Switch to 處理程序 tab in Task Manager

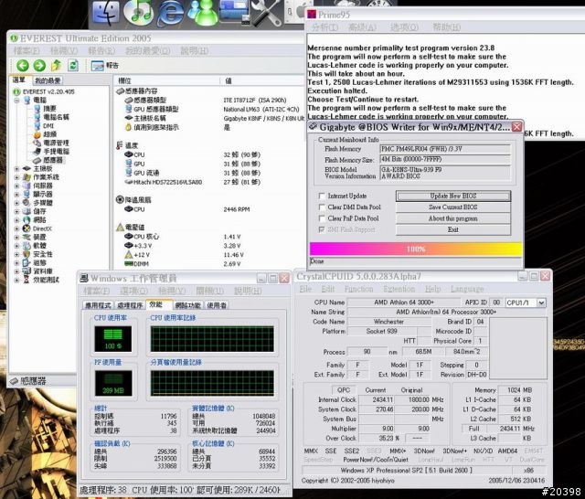pyautogui.click(x=130, y=305)
